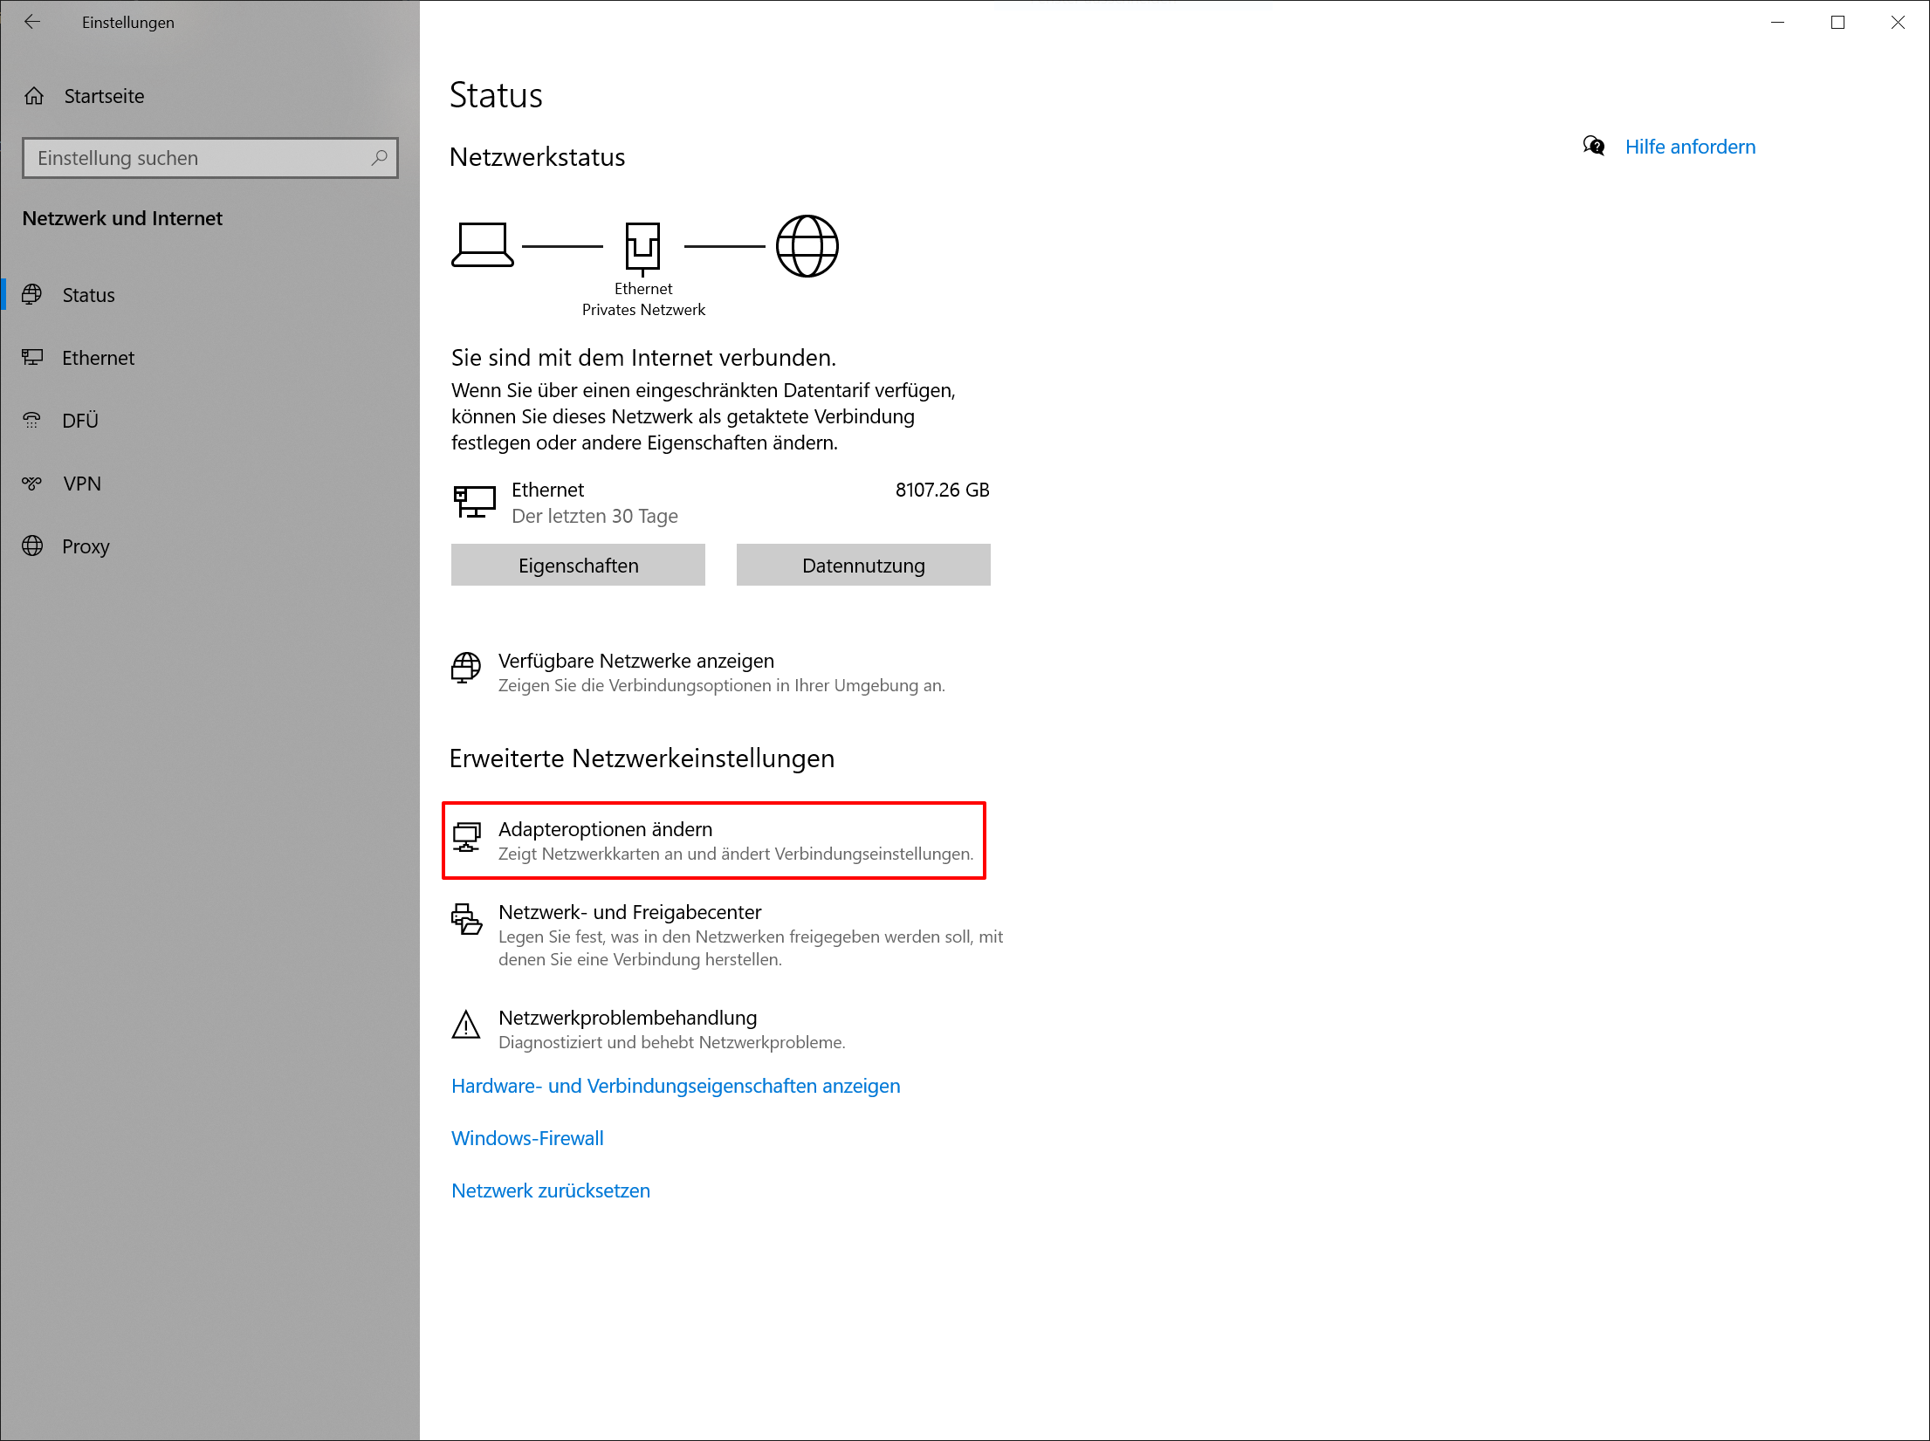Click the Hilfe anfordern chat icon
The image size is (1930, 1441).
tap(1594, 147)
